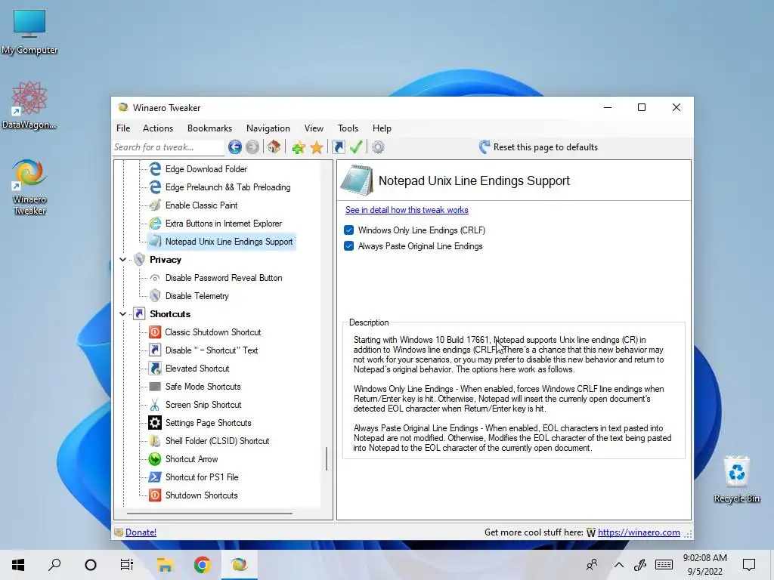Select Safe Mode Shortcuts item
774x580 pixels.
(x=203, y=387)
